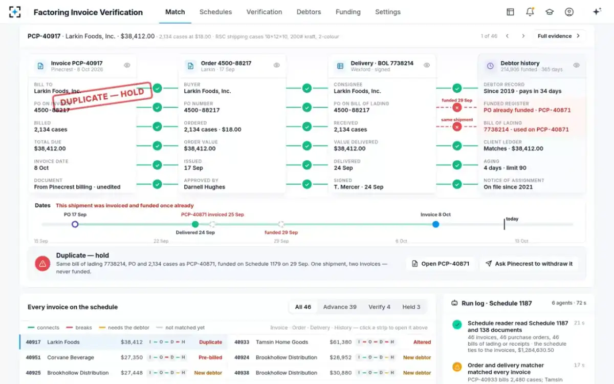
Task: Click red X marker for funded 29 Sep
Action: pos(457,108)
